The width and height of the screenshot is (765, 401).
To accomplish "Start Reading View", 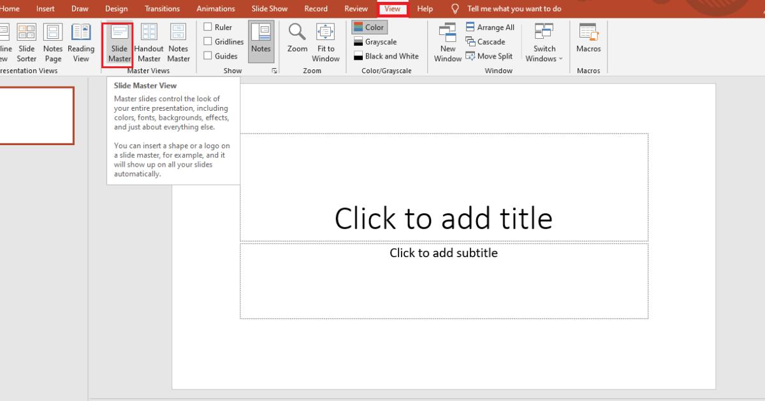I will point(81,43).
